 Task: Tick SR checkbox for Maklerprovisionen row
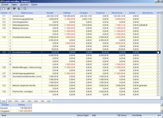tap(158, 28)
